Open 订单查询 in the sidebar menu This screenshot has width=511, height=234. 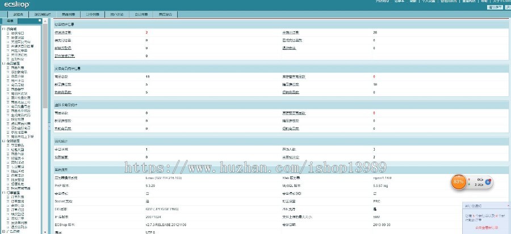(17, 201)
